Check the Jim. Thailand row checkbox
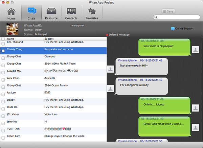Viewport: 203px width, 148px height. pos(3,44)
